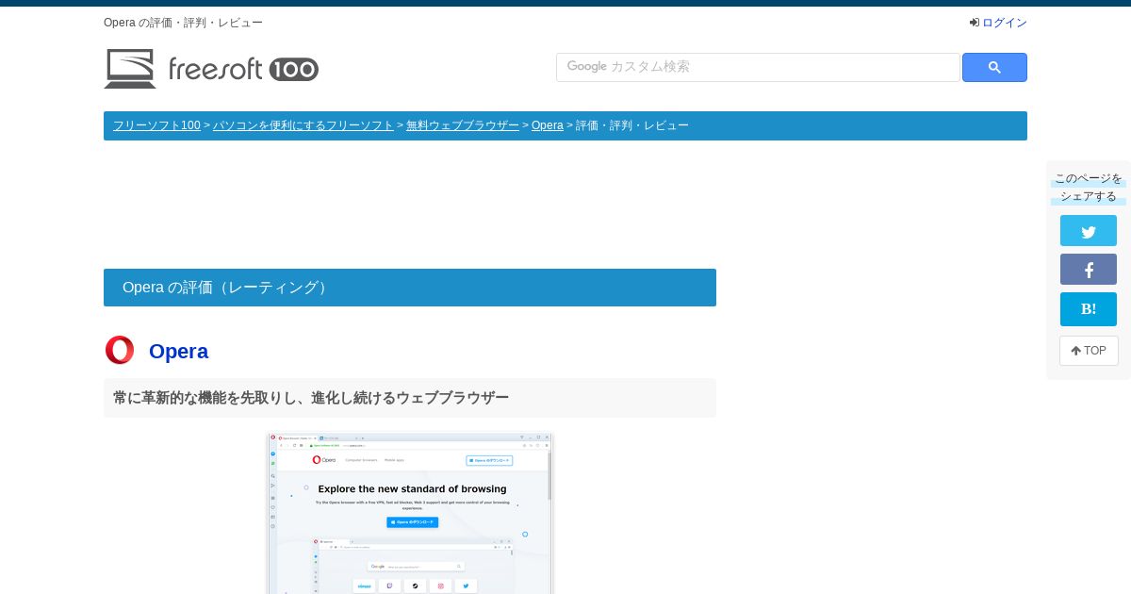
Task: Open パソコンを便利にするフリーソフト breadcrumb
Action: pyautogui.click(x=303, y=125)
